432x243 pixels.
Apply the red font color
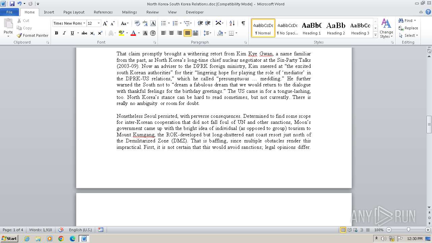(x=133, y=33)
